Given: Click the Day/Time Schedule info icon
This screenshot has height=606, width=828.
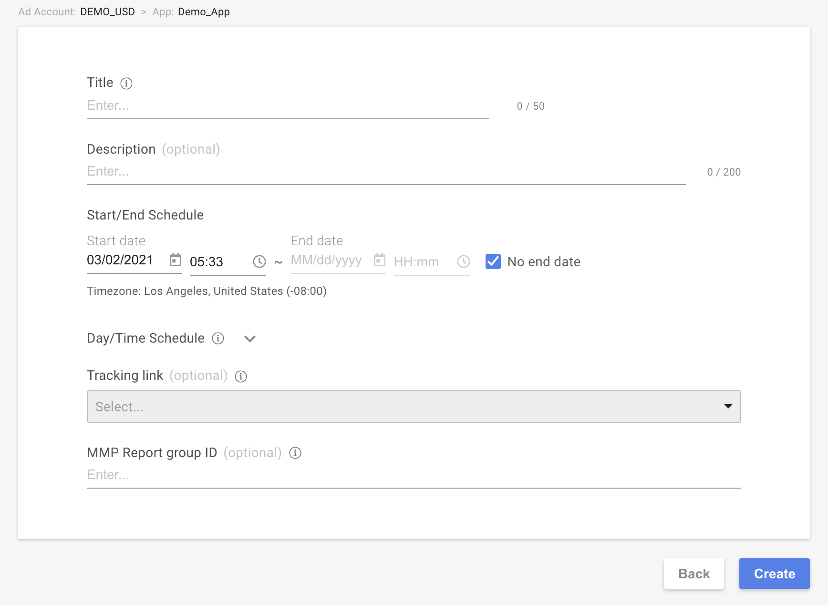Looking at the screenshot, I should (x=218, y=338).
